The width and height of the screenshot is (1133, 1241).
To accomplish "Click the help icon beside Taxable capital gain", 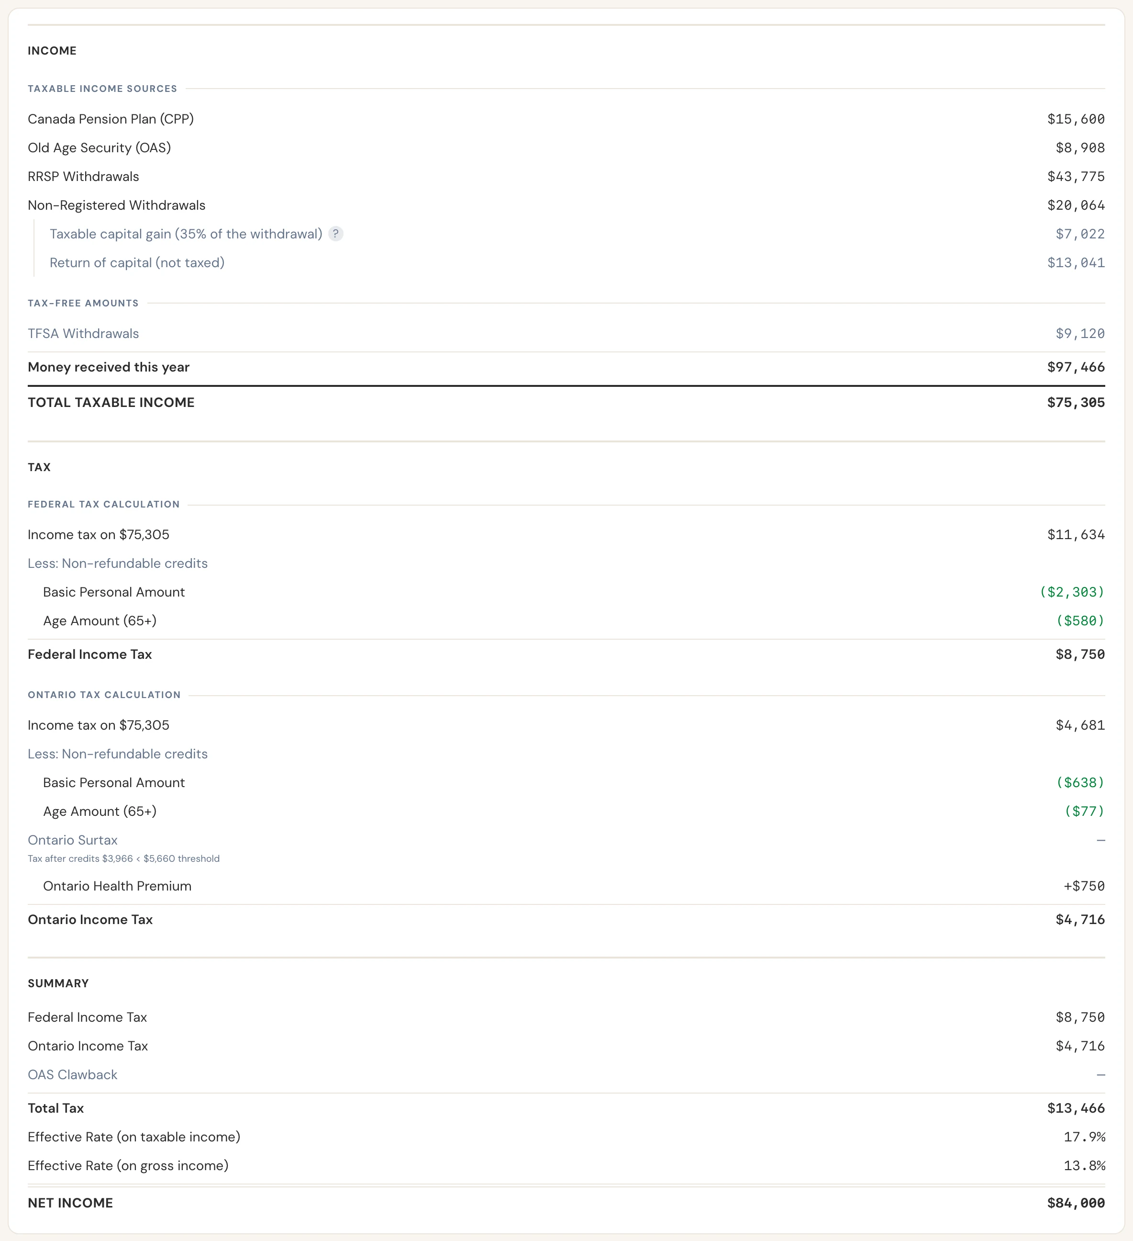I will (335, 234).
